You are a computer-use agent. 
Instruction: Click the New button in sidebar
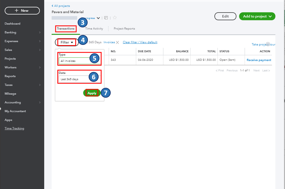click(22, 11)
